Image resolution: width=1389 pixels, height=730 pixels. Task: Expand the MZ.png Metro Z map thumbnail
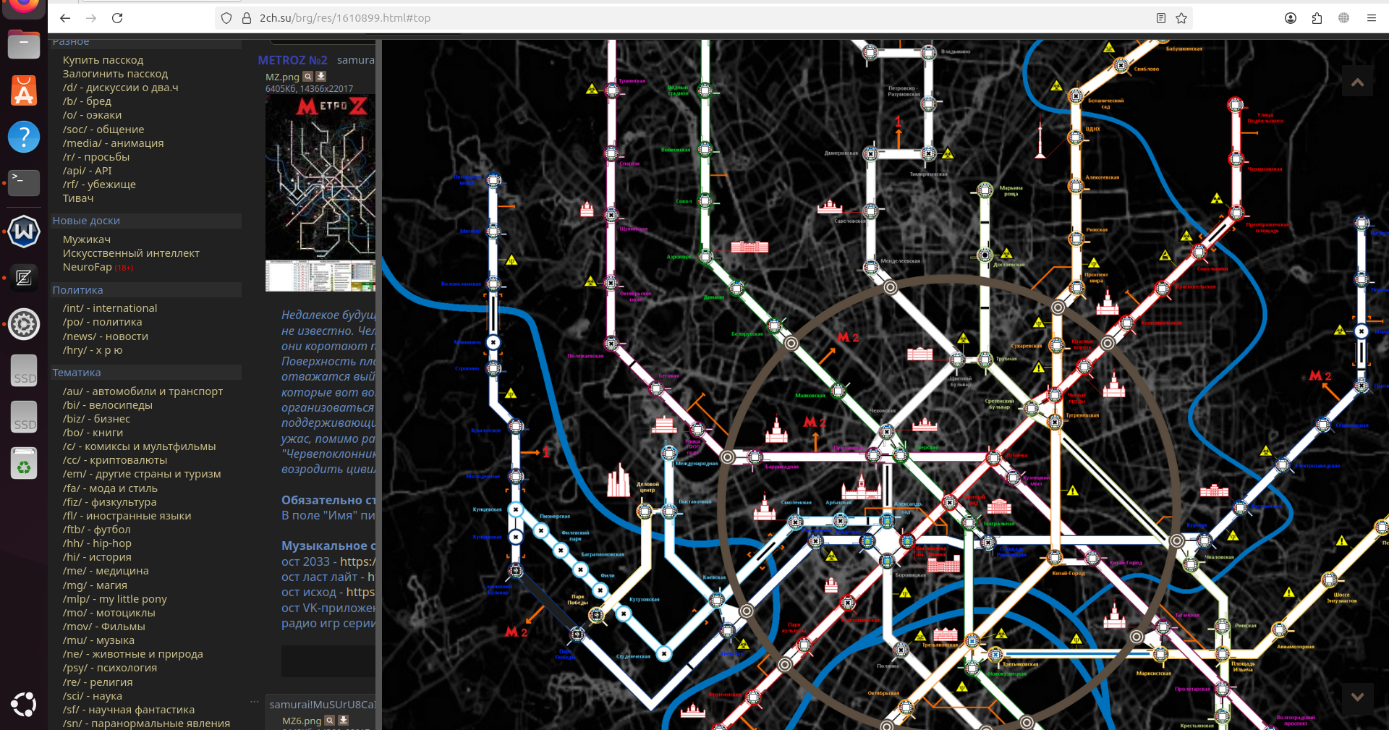coord(320,193)
